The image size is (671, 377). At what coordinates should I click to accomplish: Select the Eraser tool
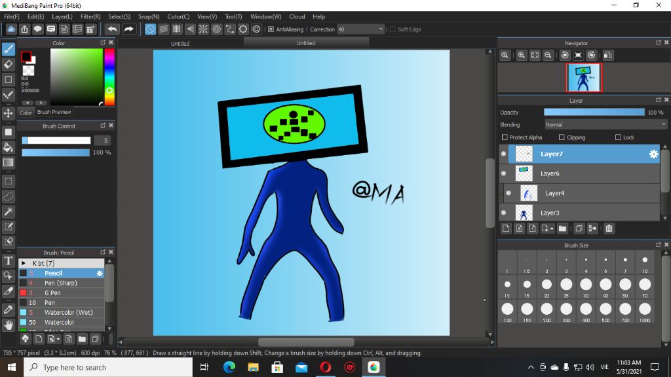tap(9, 65)
